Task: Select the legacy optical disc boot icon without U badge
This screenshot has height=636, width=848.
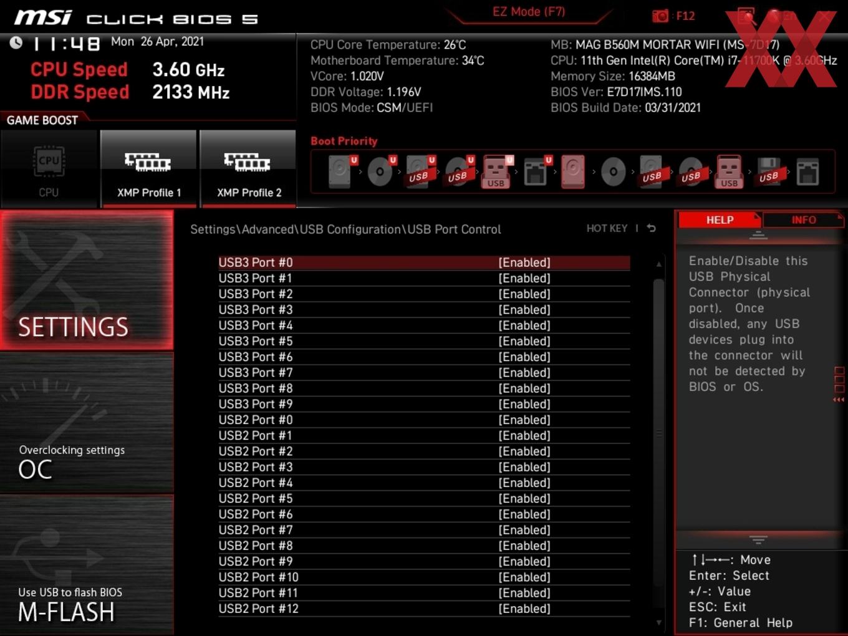Action: 613,171
